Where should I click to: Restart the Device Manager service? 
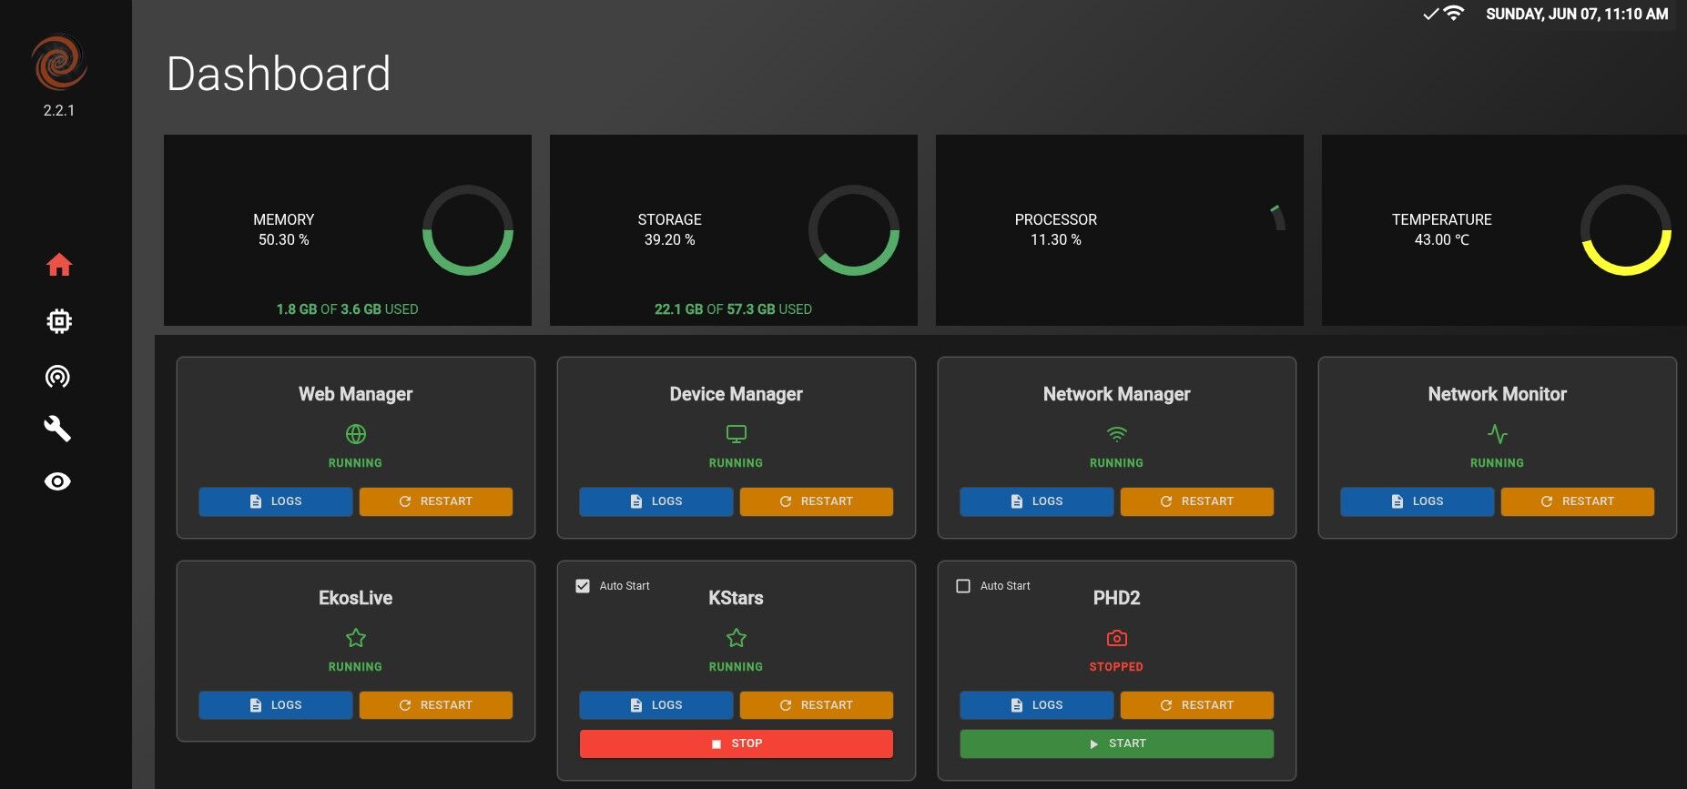817,501
